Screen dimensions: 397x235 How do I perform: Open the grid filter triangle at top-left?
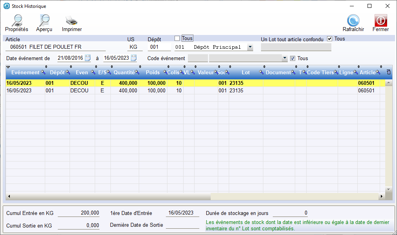coord(8,67)
